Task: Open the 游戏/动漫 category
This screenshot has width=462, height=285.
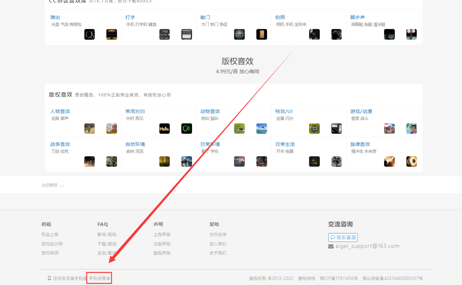Action: tap(361, 111)
